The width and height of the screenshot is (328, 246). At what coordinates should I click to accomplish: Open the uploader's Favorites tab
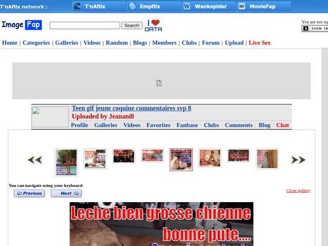click(158, 125)
